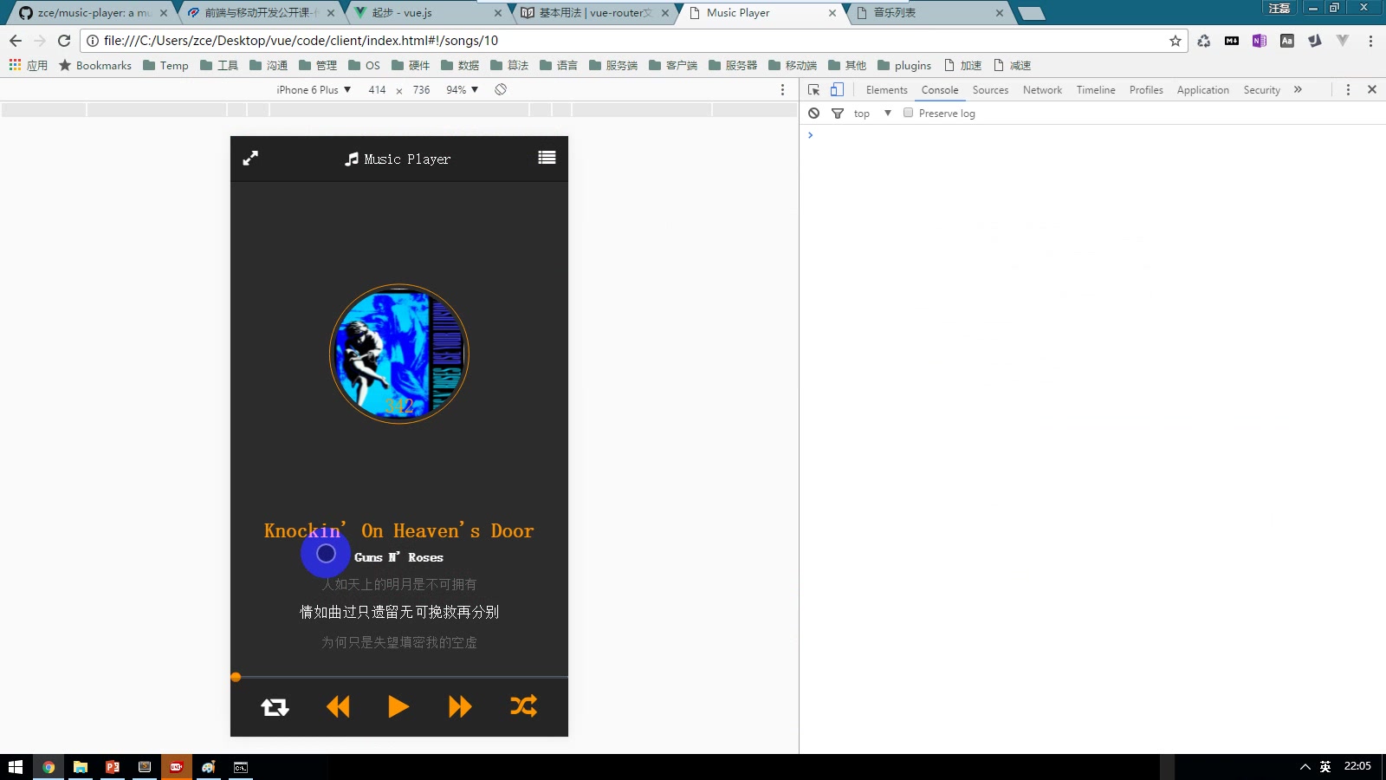1386x780 pixels.
Task: Toggle the repeat mode icon
Action: click(275, 706)
